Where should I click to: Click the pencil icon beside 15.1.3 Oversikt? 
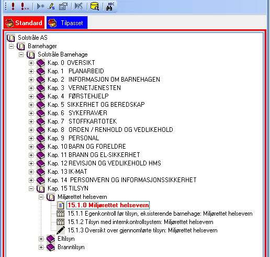pyautogui.click(x=61, y=230)
